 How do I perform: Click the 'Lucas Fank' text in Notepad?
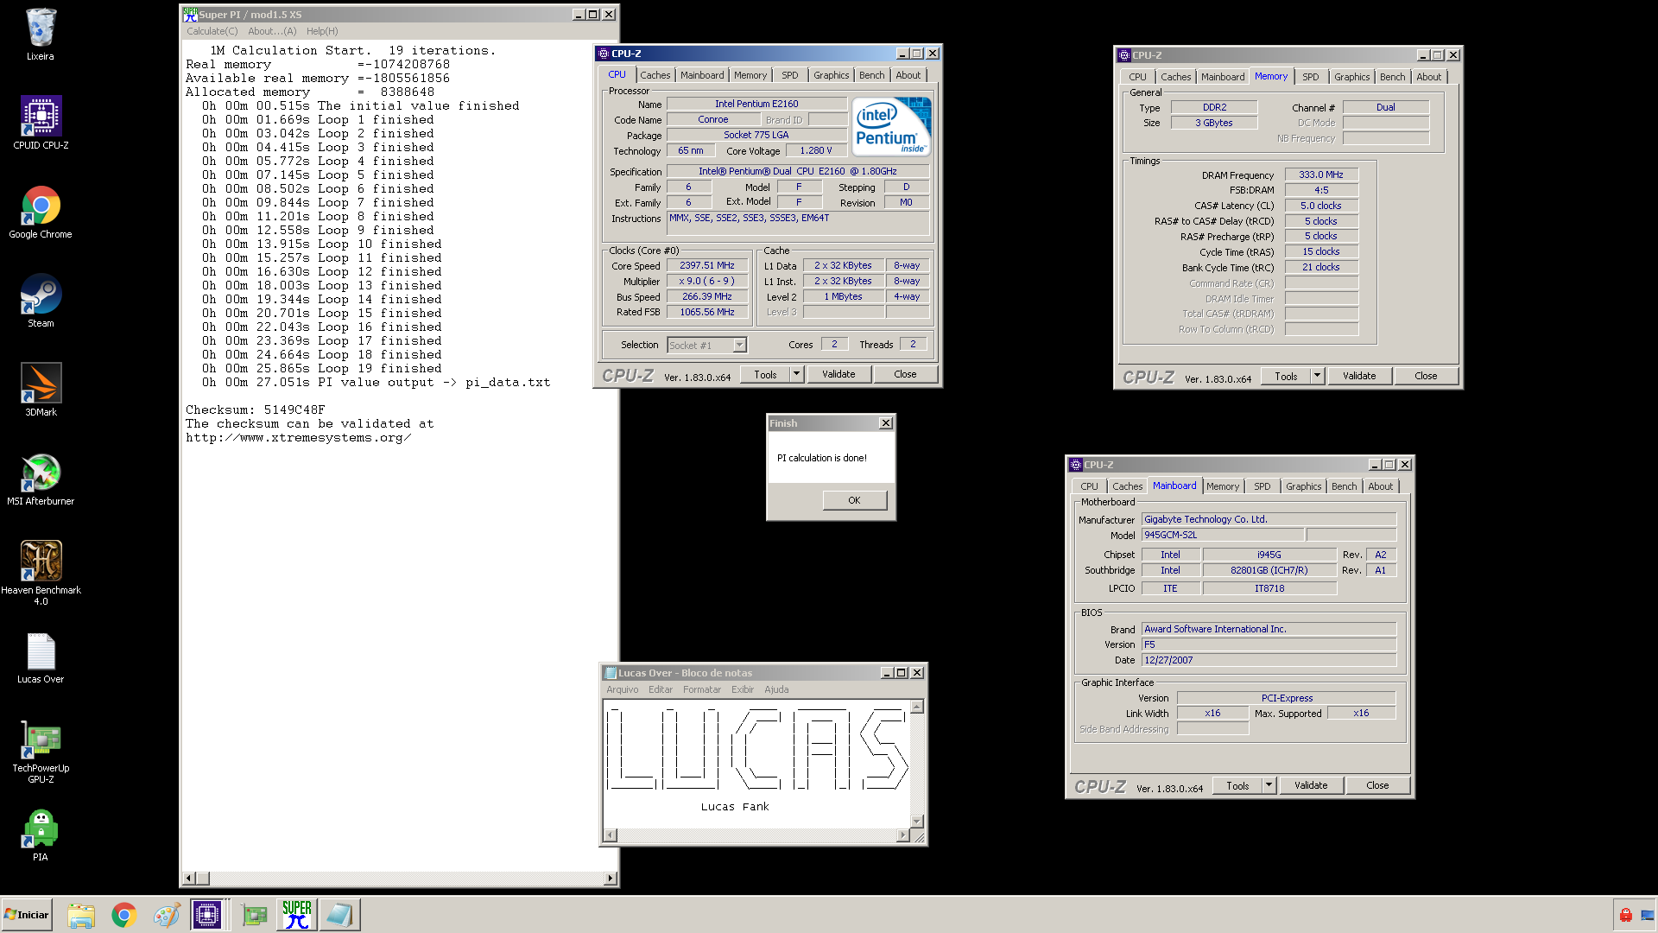[x=735, y=807]
